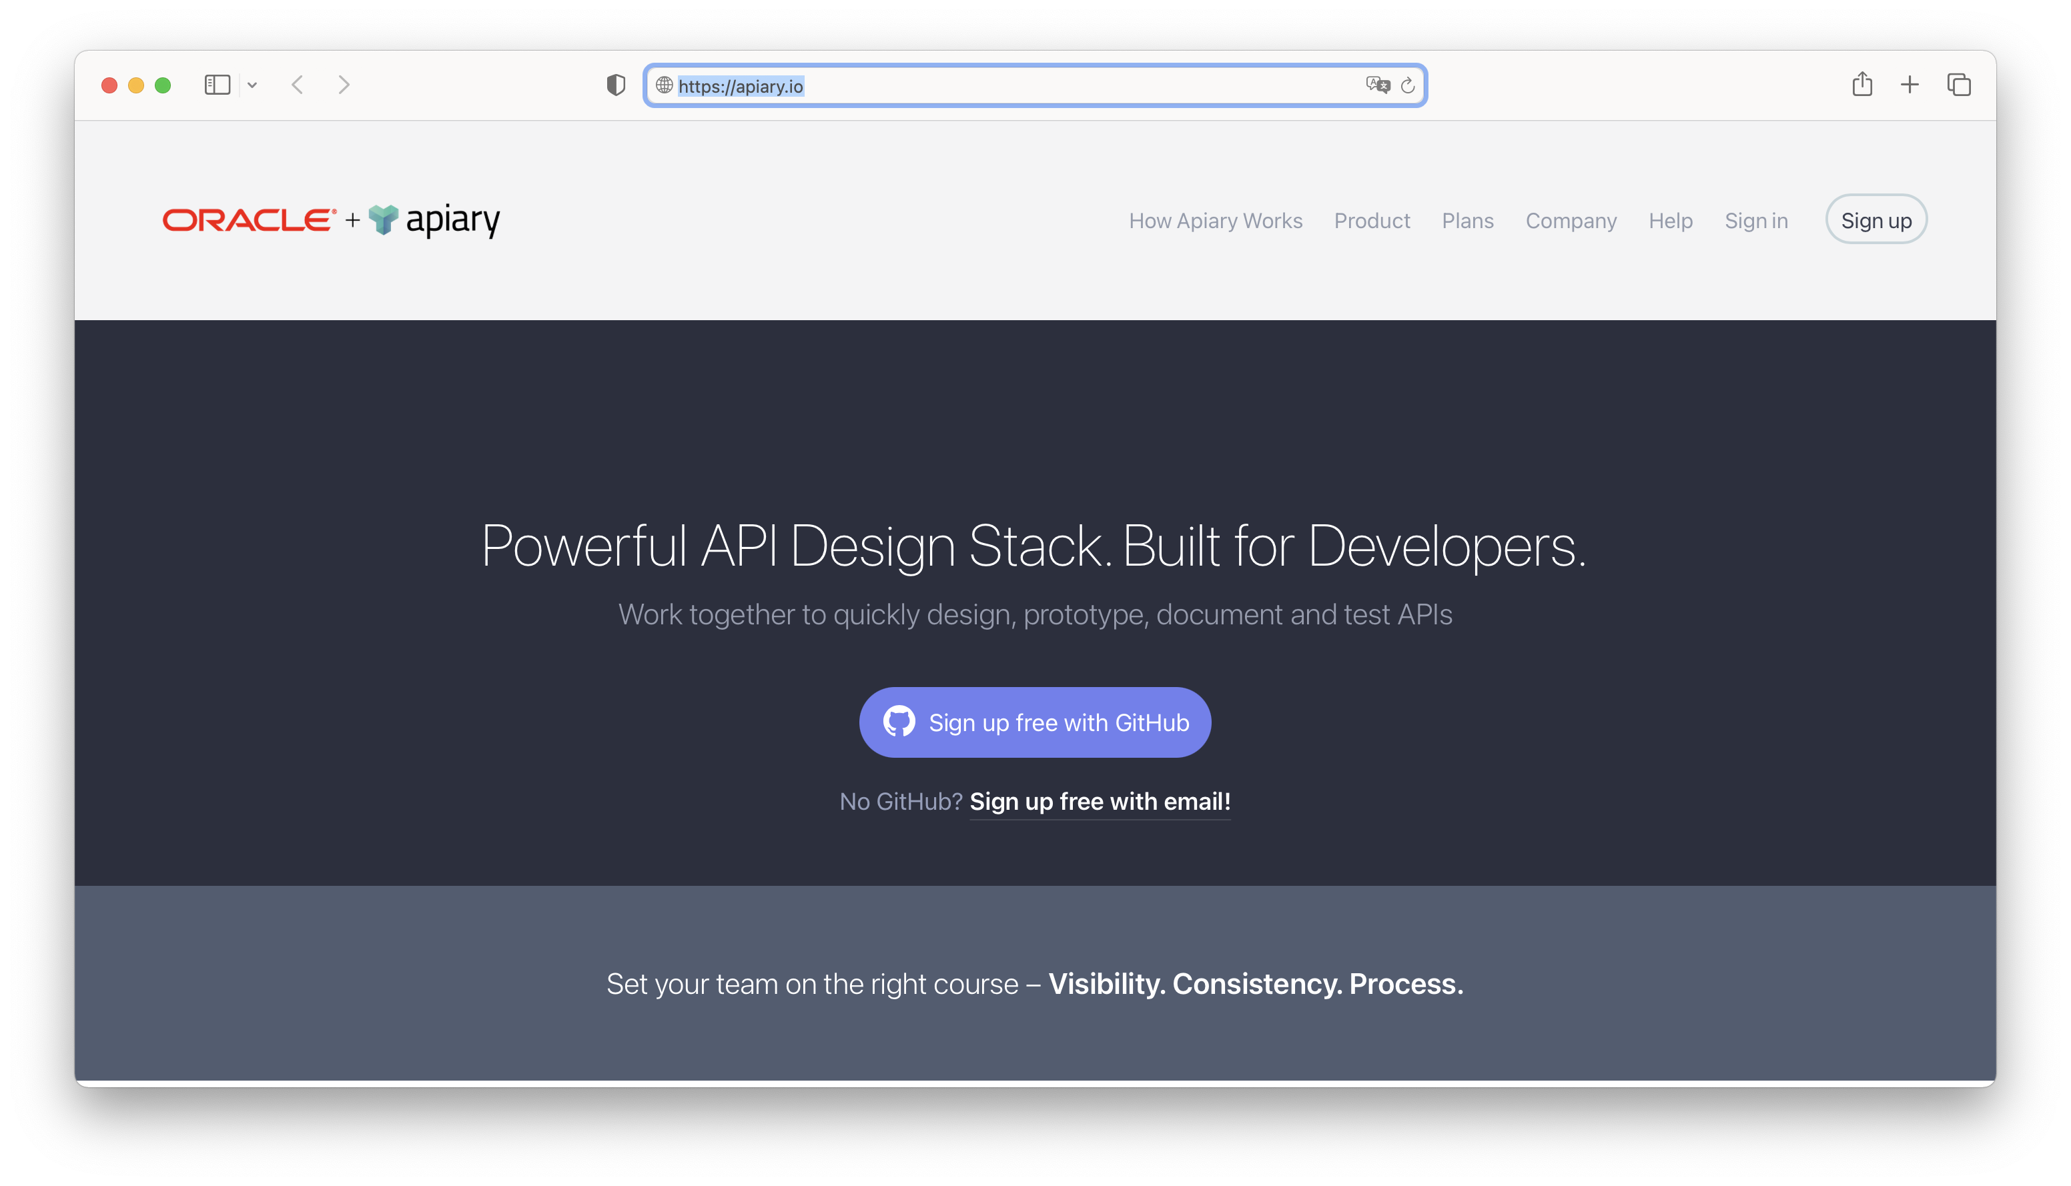Open How Apiary Works menu item
2071x1186 pixels.
click(1215, 221)
